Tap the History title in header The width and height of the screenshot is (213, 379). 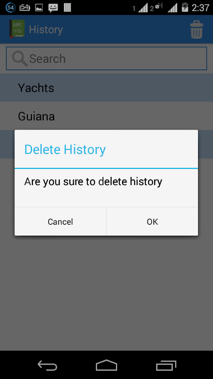(x=46, y=29)
